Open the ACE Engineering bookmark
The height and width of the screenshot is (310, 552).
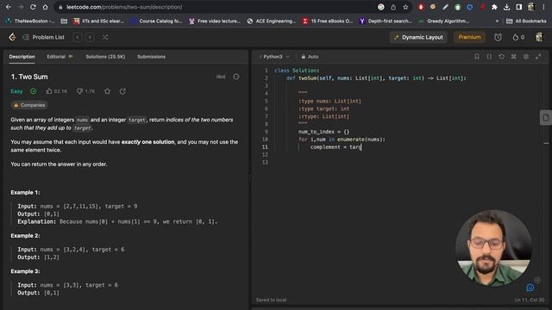[271, 21]
